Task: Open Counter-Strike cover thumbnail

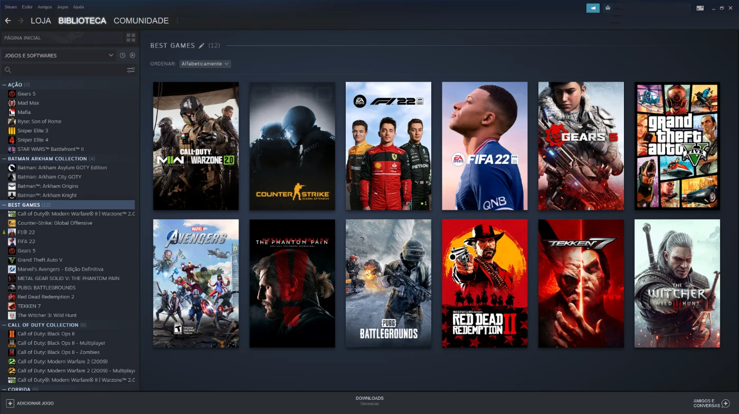Action: click(292, 146)
